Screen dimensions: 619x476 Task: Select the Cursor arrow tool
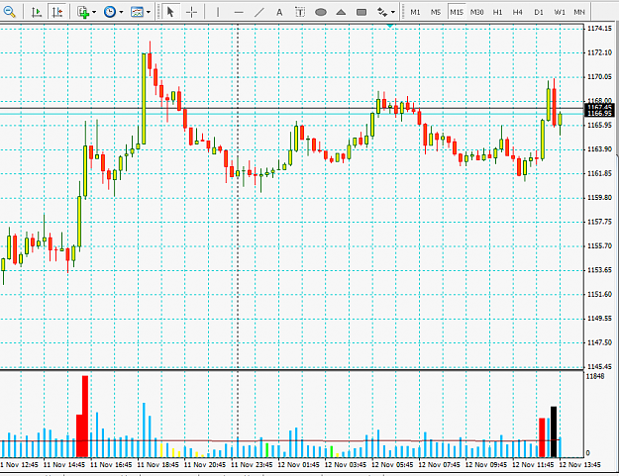[170, 12]
